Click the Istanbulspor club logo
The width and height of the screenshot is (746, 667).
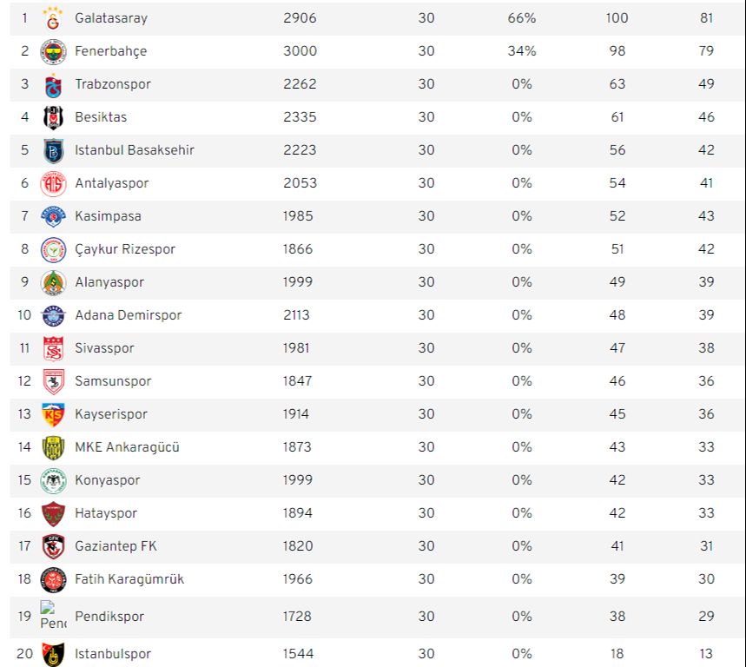(53, 653)
